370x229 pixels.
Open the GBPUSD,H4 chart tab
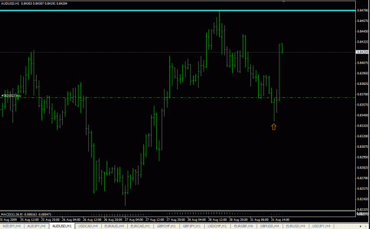(x=269, y=226)
